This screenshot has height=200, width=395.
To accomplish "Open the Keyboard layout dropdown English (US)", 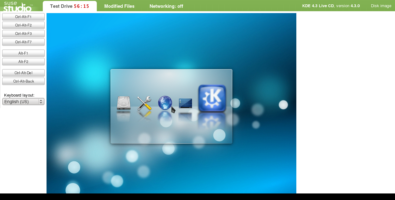I will click(23, 102).
